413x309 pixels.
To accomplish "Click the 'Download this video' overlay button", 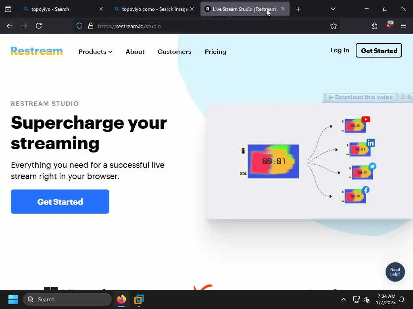I will click(360, 97).
